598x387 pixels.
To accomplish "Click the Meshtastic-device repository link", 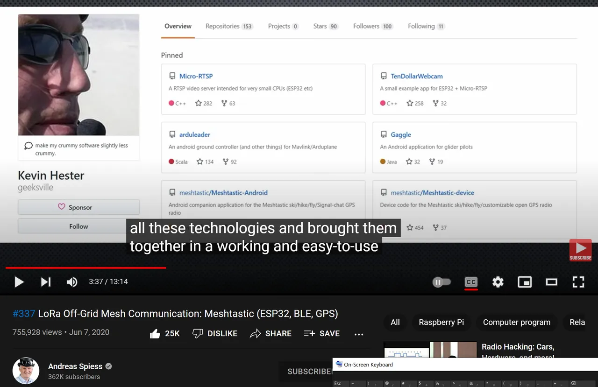I will coord(433,193).
